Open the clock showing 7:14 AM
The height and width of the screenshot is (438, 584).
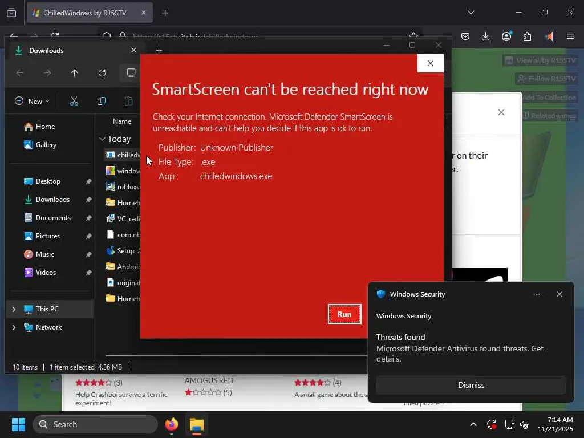click(x=555, y=424)
